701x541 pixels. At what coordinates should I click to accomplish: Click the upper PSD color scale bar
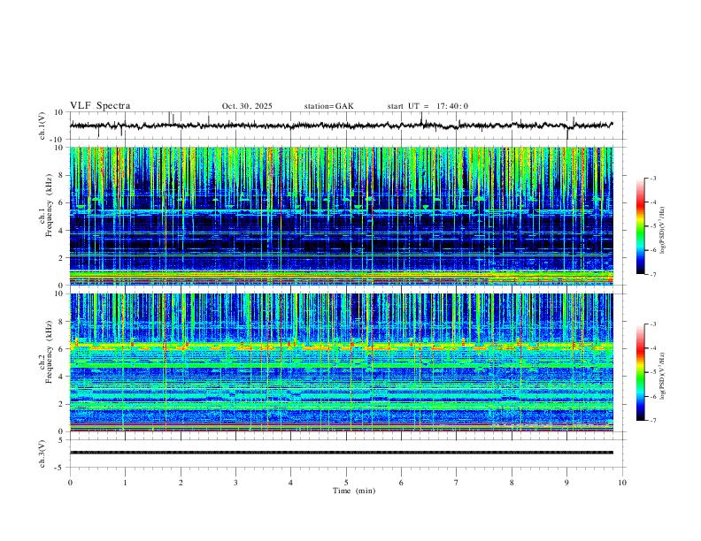641,226
